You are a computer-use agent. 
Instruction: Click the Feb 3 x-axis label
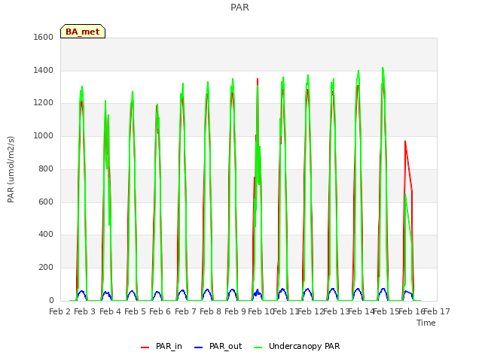click(x=85, y=311)
